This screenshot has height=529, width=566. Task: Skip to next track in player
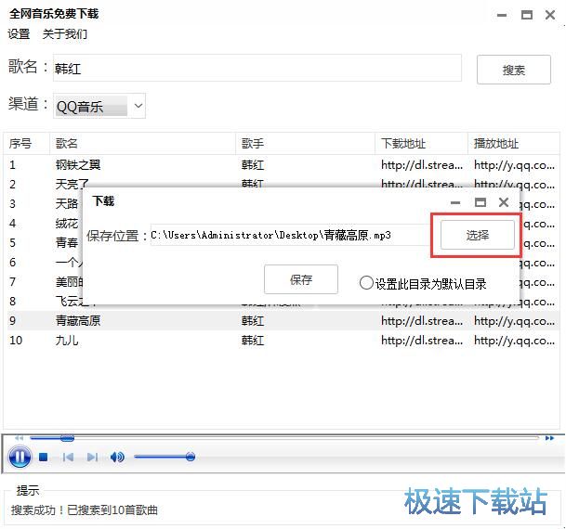click(92, 458)
